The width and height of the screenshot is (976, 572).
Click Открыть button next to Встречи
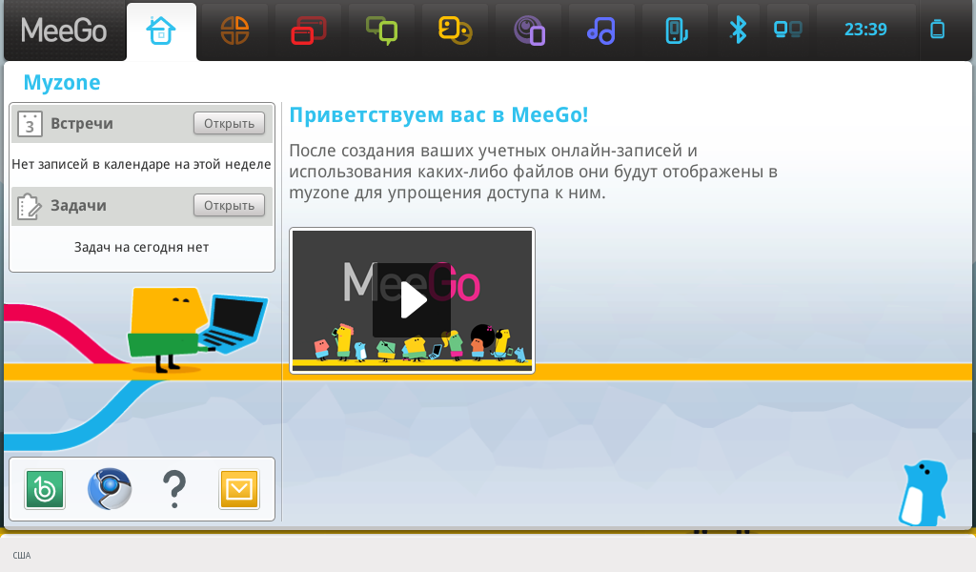pyautogui.click(x=229, y=123)
